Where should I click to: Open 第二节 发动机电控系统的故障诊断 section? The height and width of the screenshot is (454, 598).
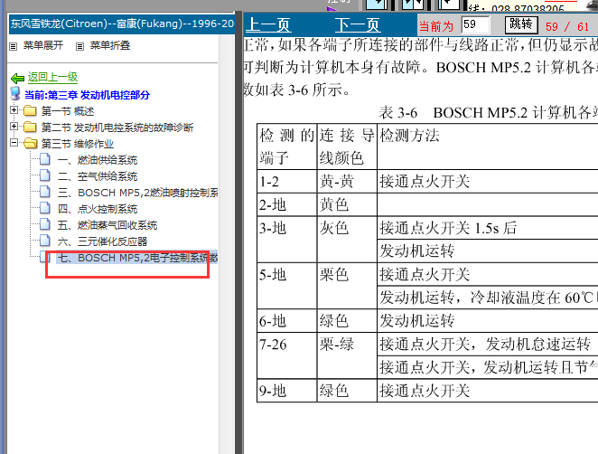tap(117, 128)
